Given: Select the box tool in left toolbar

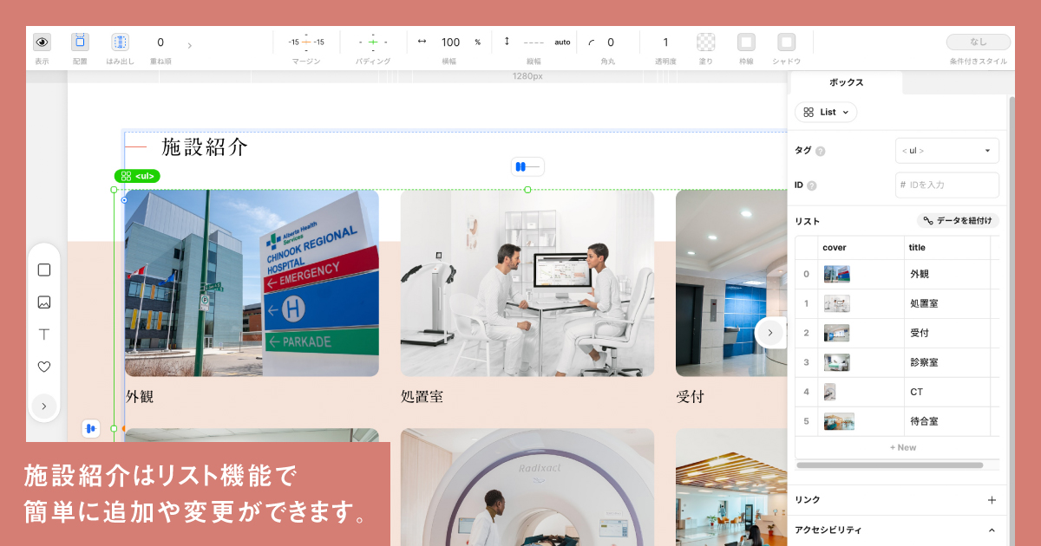Looking at the screenshot, I should [44, 270].
